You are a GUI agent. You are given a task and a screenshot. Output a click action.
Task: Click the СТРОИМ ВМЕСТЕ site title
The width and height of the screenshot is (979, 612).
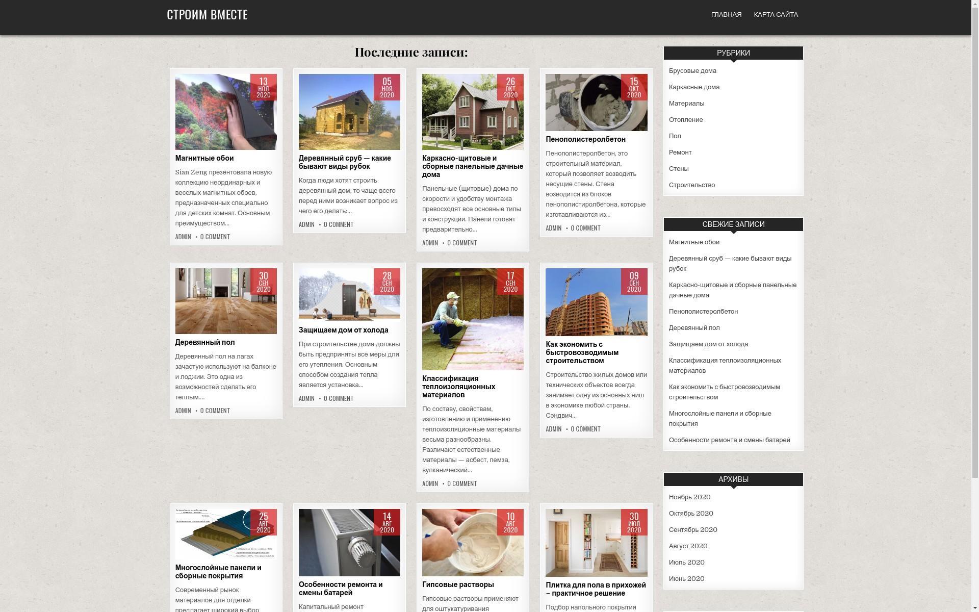click(x=207, y=15)
